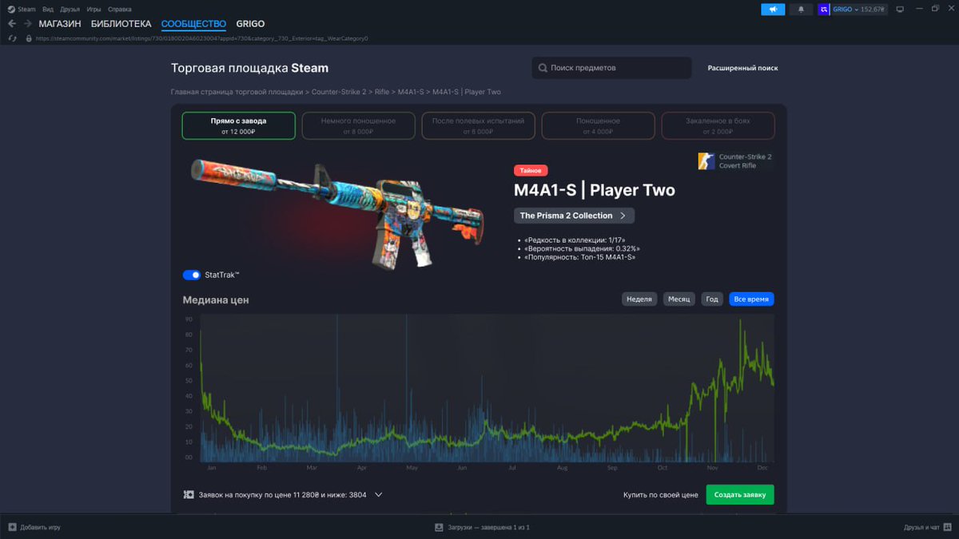Go back with the left arrow
Image resolution: width=959 pixels, height=539 pixels.
(x=12, y=24)
